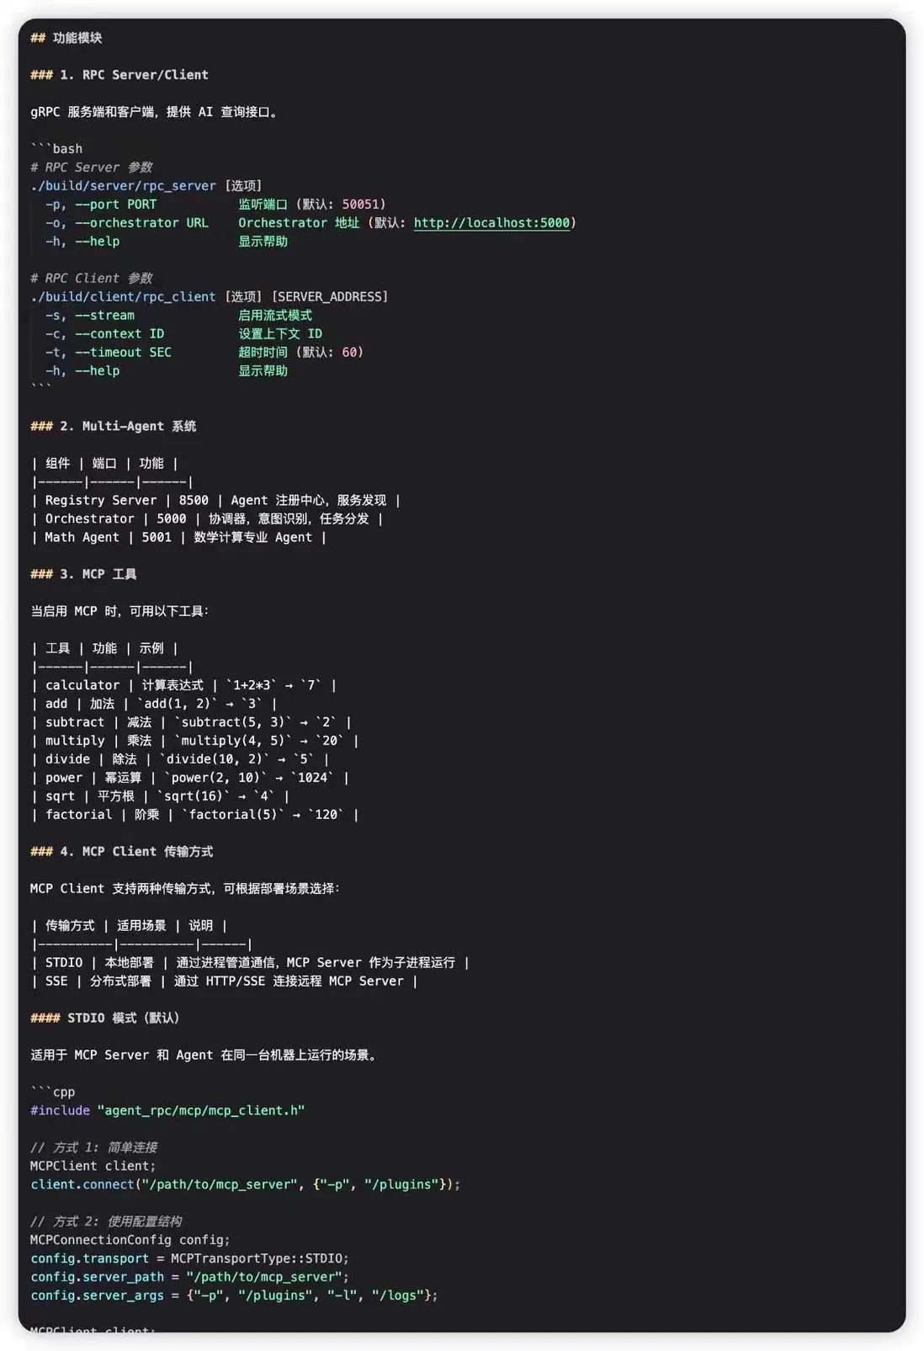Select the "--port PORT" option line
This screenshot has height=1351, width=924.
pos(115,205)
